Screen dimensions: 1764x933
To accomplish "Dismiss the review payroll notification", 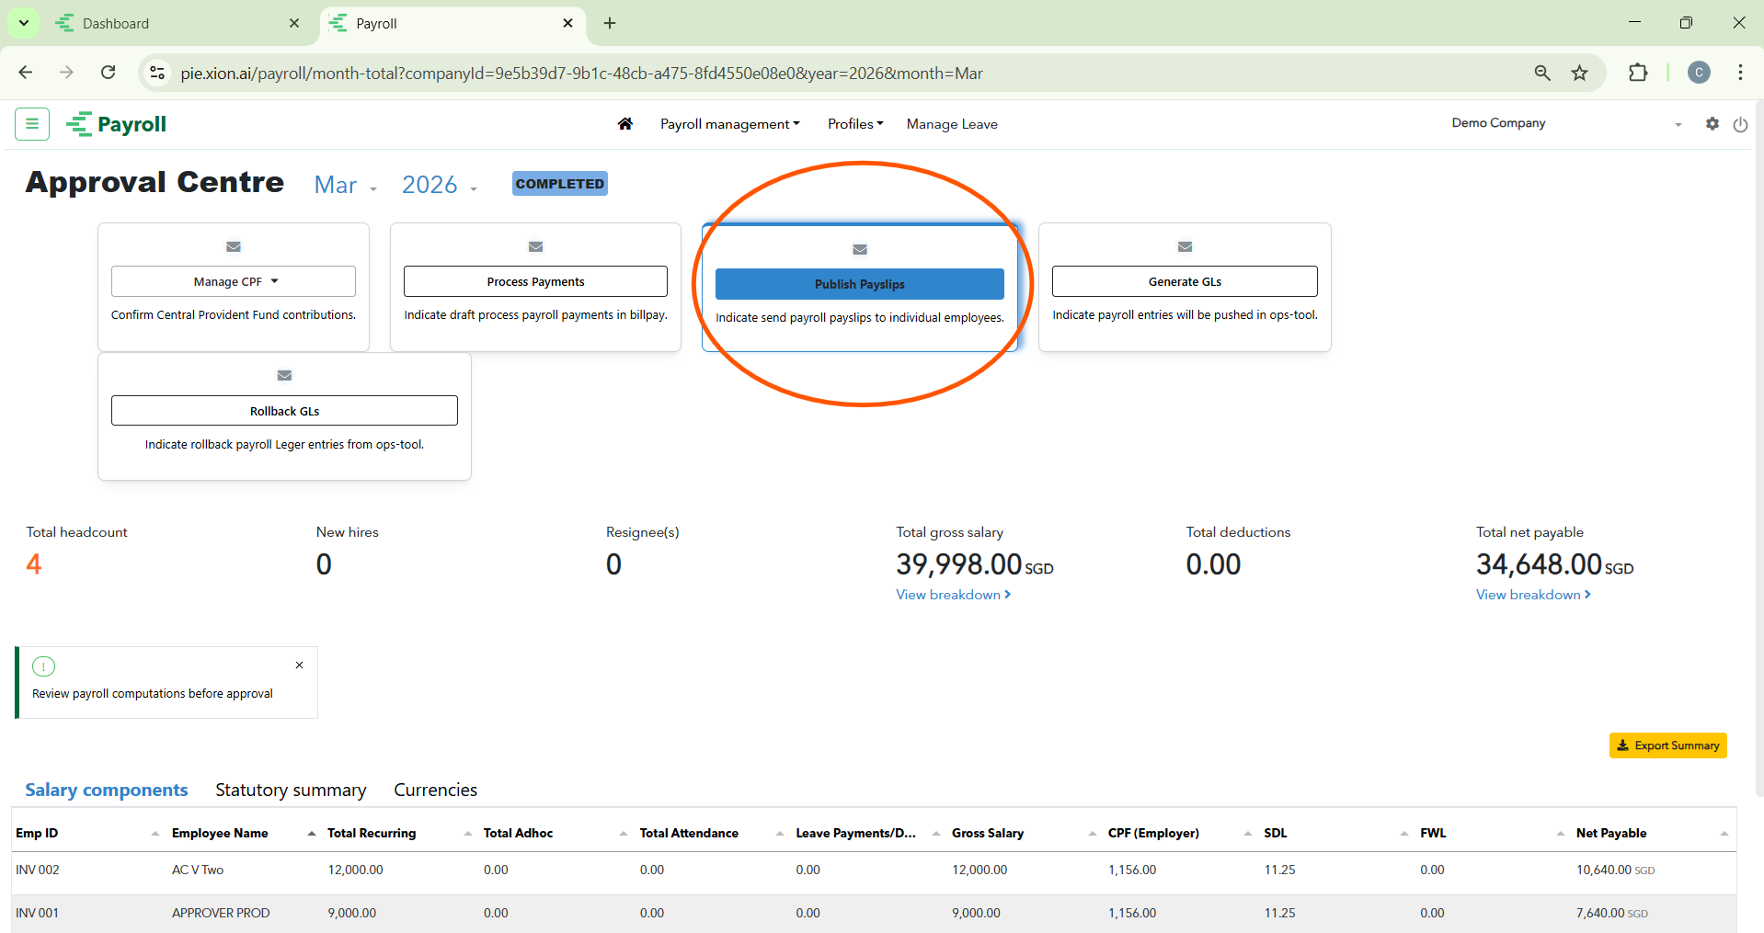I will (299, 666).
